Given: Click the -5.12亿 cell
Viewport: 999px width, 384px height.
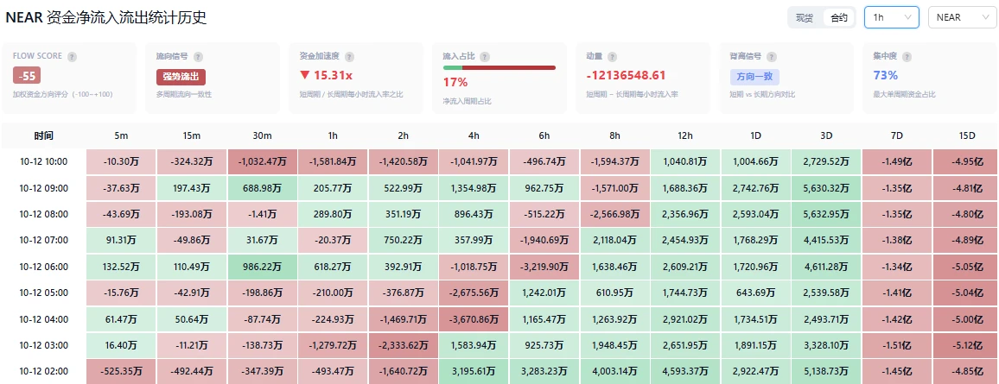Looking at the screenshot, I should (x=966, y=345).
